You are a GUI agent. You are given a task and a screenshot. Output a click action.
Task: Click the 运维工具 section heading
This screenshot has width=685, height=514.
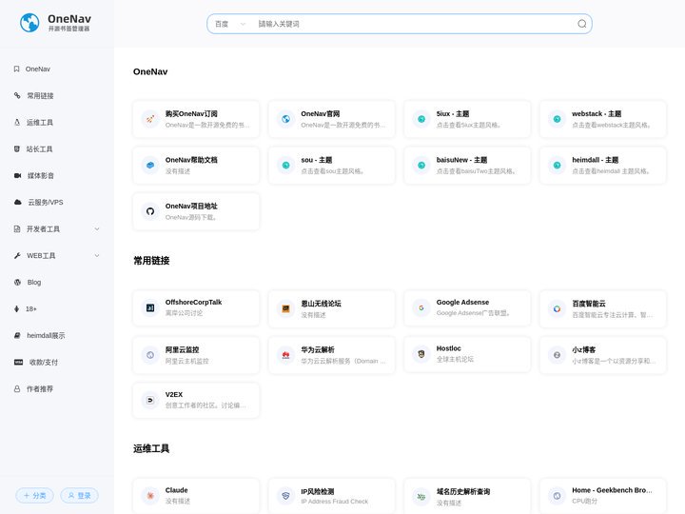tap(151, 448)
